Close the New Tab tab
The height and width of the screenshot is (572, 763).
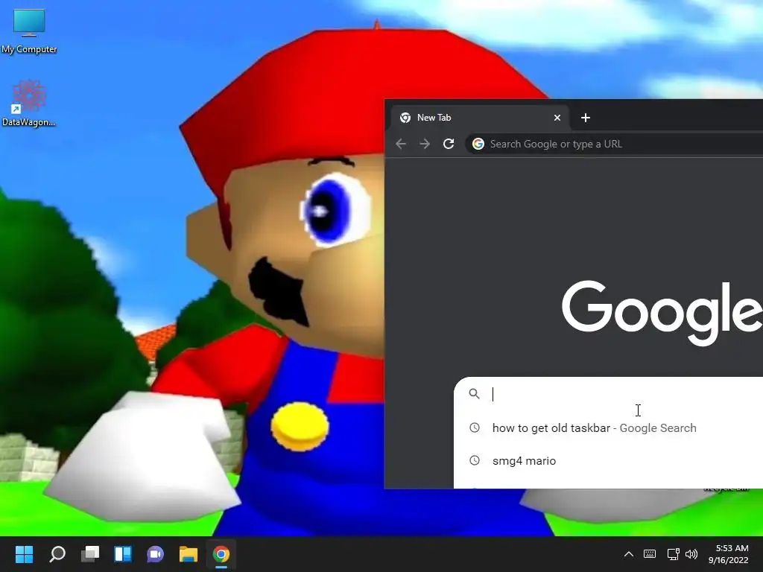pos(557,118)
